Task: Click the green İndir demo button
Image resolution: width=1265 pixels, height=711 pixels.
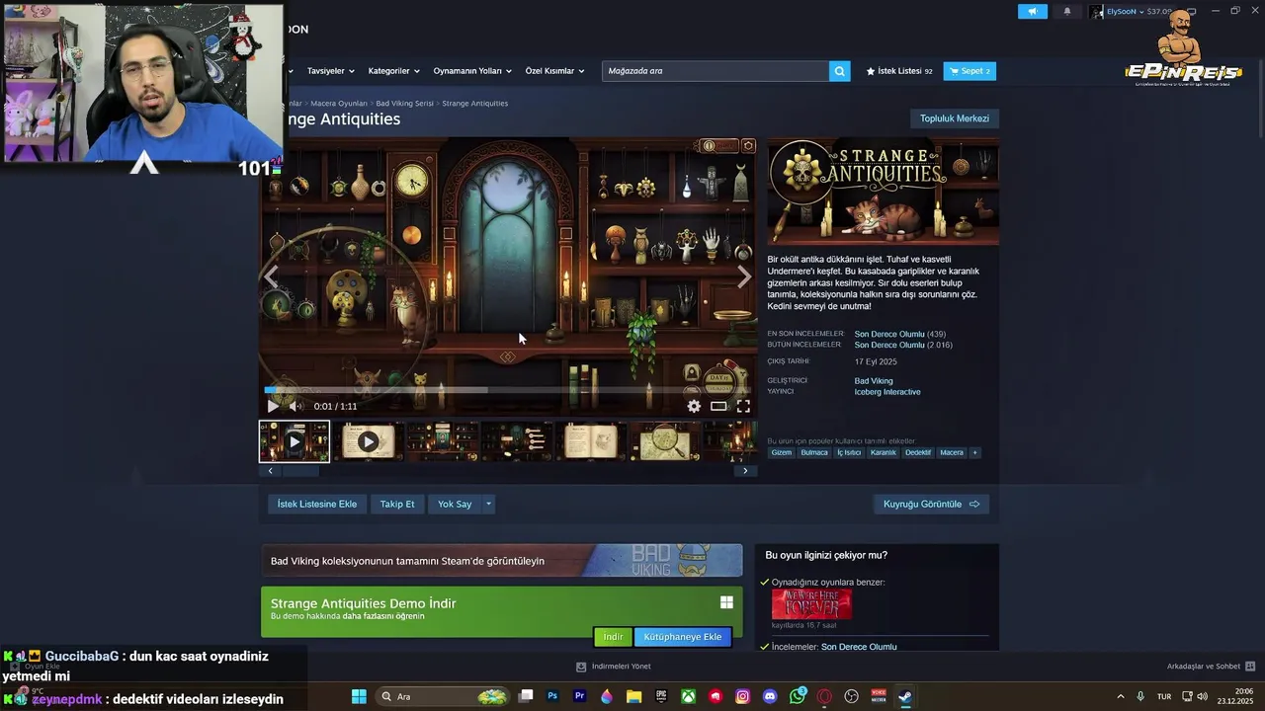Action: click(x=613, y=637)
